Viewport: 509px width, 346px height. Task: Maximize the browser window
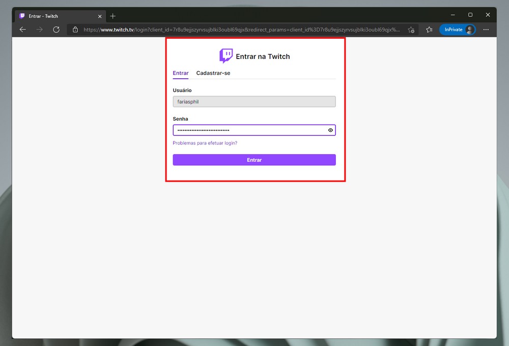(x=470, y=15)
